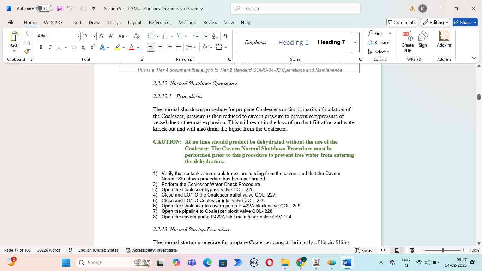The image size is (482, 271).
Task: Expand the font size dropdown
Action: tap(94, 36)
